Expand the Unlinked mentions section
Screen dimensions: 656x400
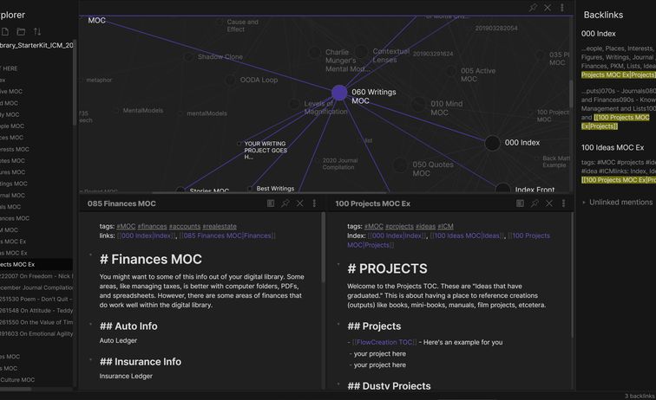(x=620, y=203)
